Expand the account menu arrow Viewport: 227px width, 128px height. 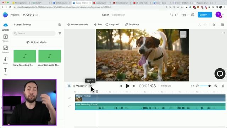[223, 14]
